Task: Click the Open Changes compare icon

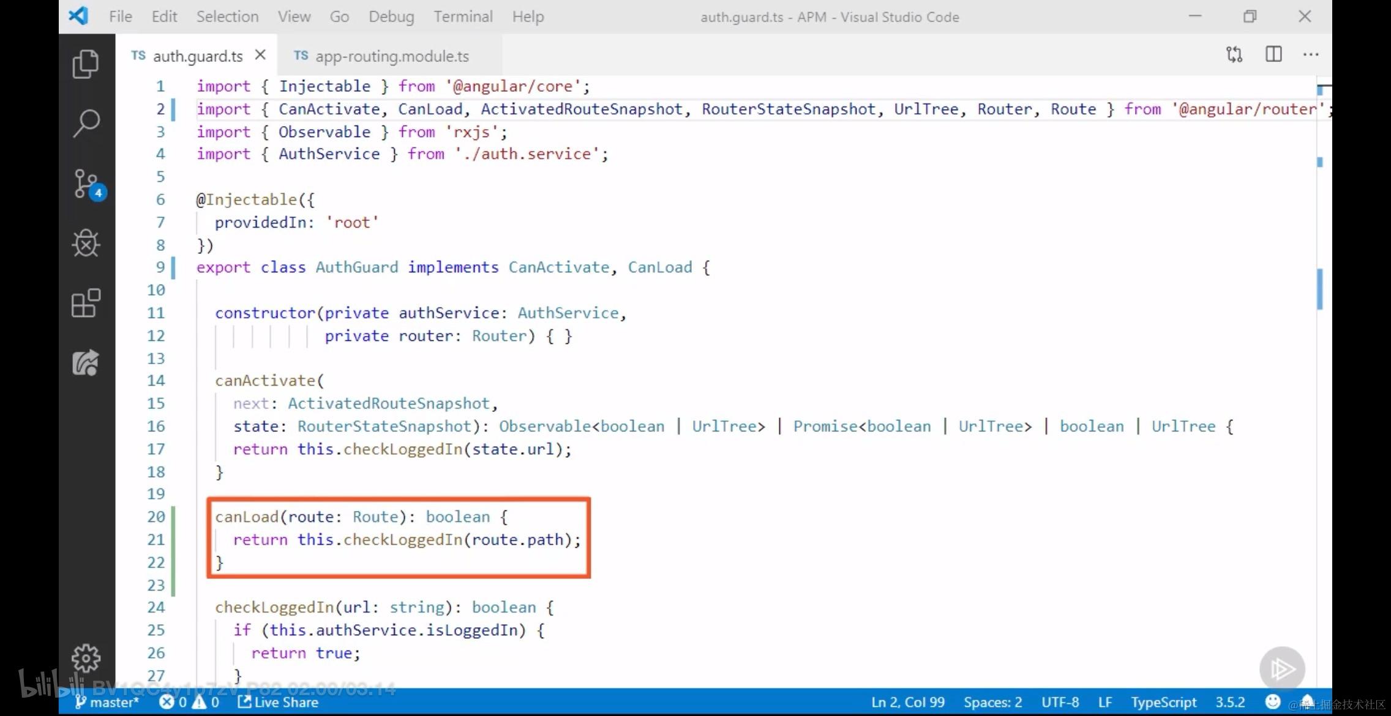Action: pos(1234,54)
